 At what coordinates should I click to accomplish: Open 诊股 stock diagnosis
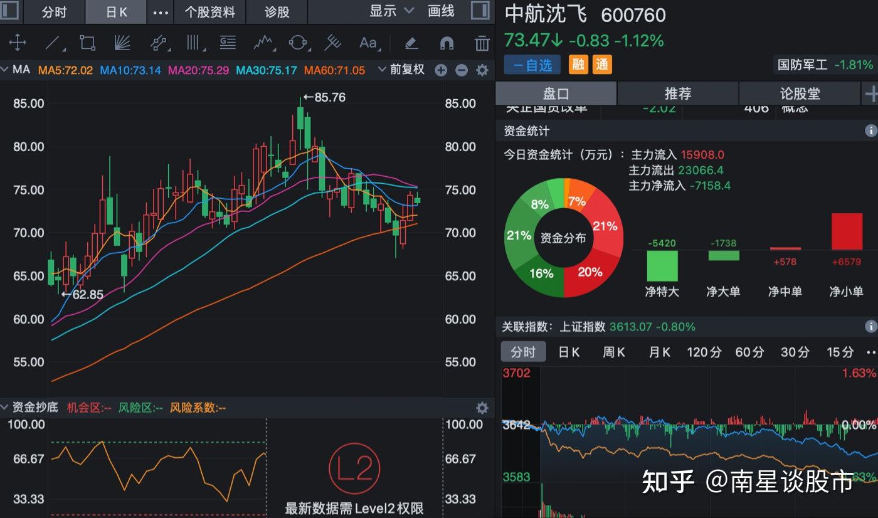pos(277,11)
